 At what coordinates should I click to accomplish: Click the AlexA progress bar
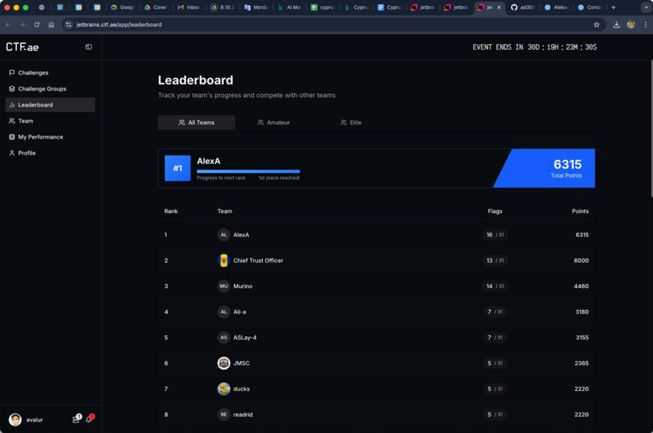click(x=248, y=171)
